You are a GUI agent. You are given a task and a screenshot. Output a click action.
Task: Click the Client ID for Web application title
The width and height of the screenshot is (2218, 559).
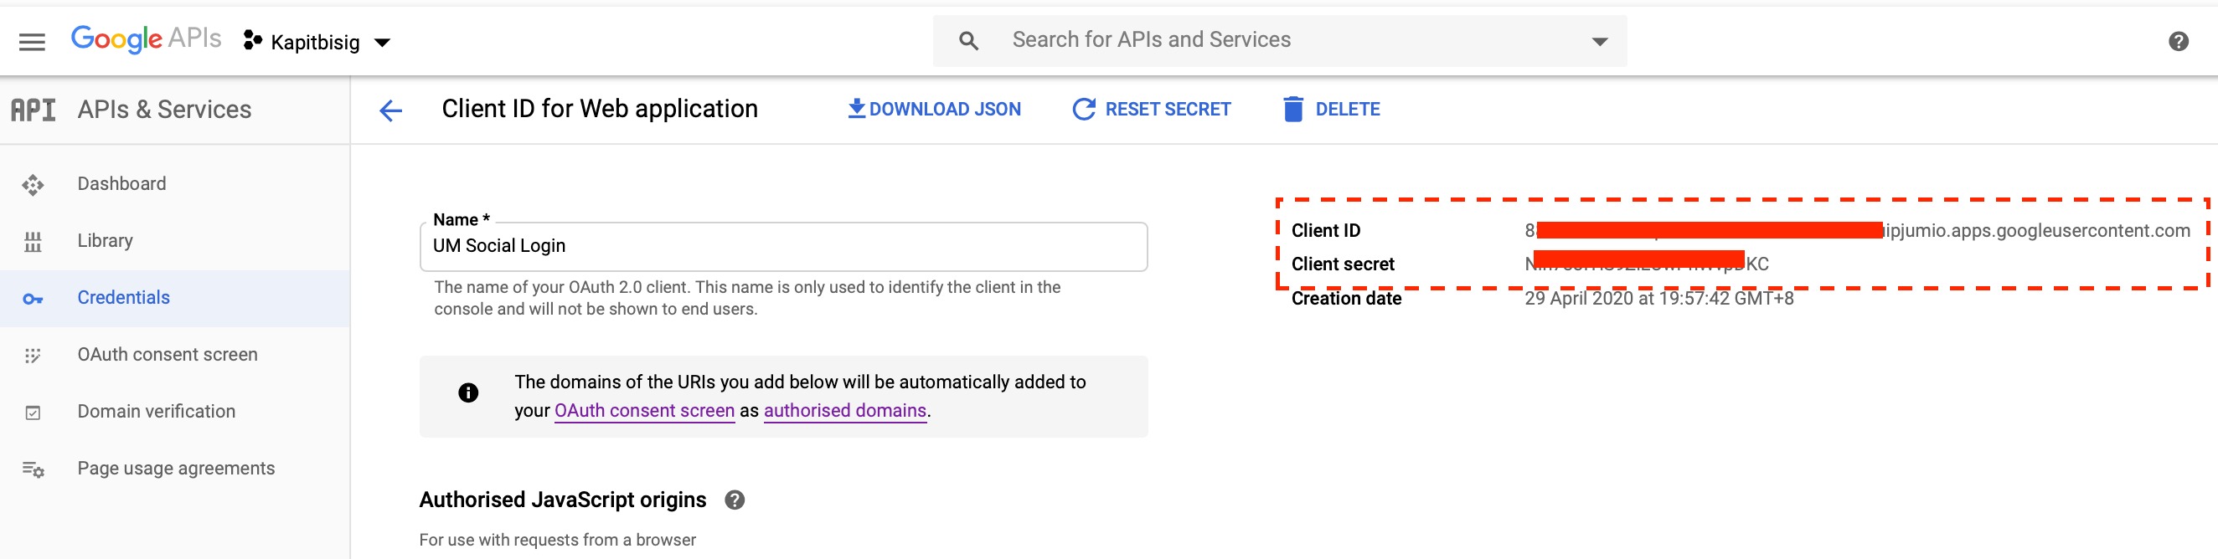[x=599, y=110]
